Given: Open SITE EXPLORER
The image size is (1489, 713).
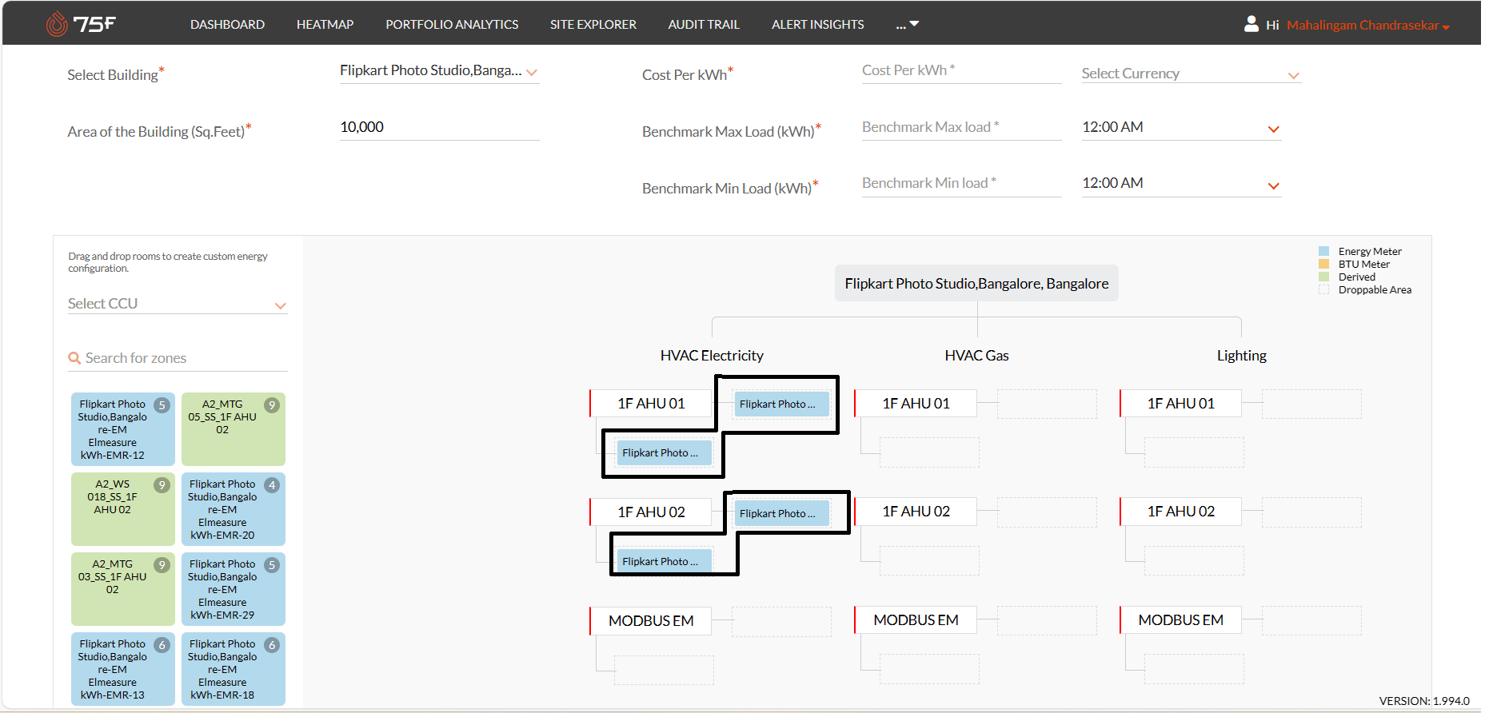Looking at the screenshot, I should pos(593,25).
